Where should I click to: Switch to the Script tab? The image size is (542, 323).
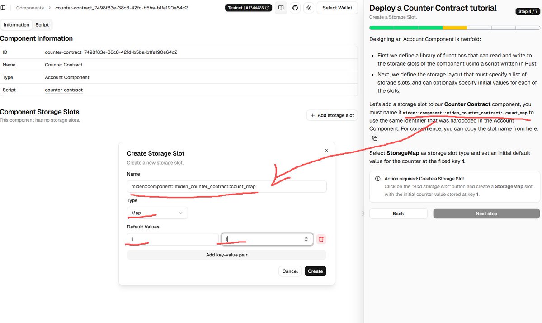coord(42,25)
